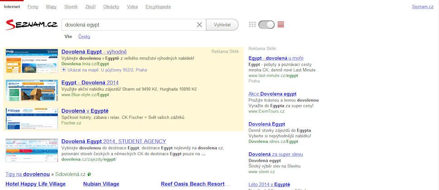This screenshot has width=439, height=190.
Task: Open 'Dovolená v Egyptě' Fischer link
Action: 85,110
